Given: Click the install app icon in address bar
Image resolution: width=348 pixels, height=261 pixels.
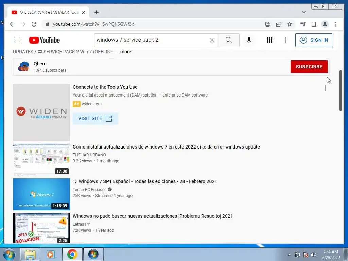Looking at the screenshot, I should 268,24.
